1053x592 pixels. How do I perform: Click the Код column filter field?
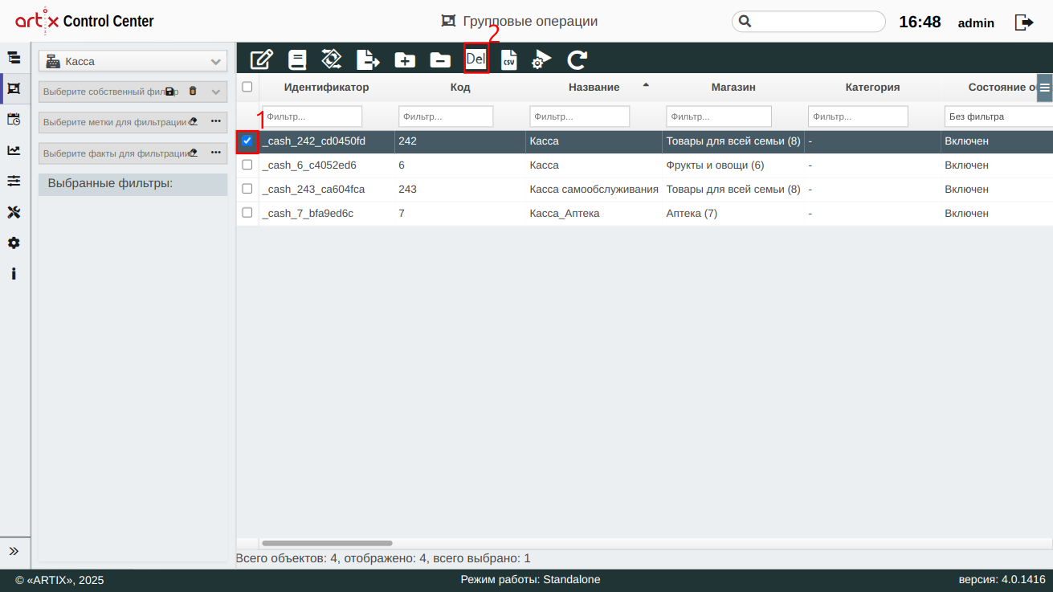pos(446,116)
